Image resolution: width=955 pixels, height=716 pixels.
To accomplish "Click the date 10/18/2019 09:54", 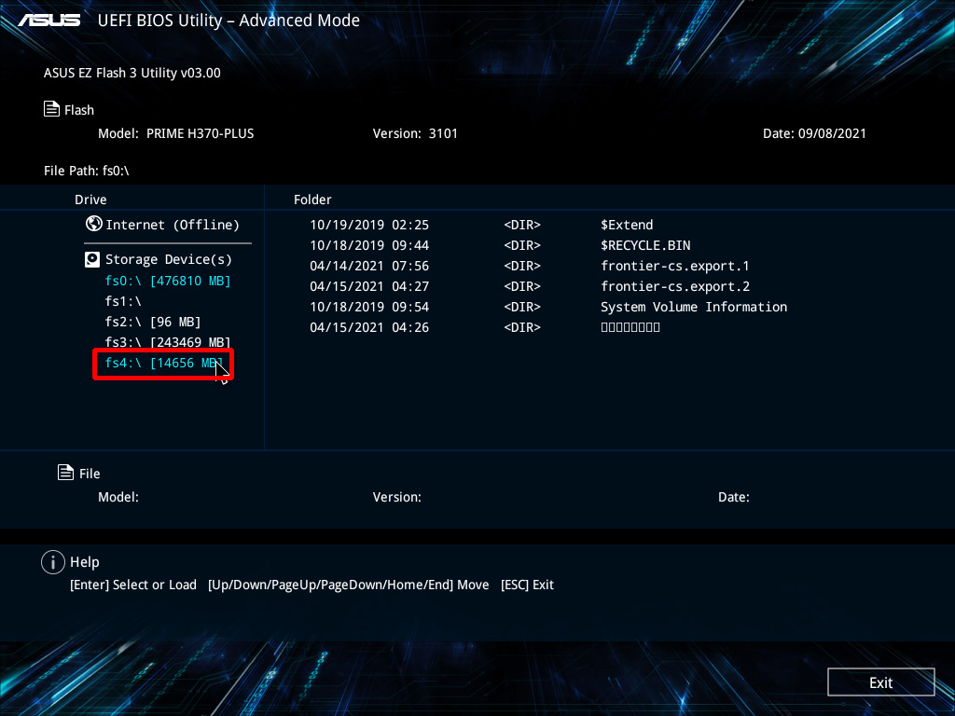I will 369,307.
